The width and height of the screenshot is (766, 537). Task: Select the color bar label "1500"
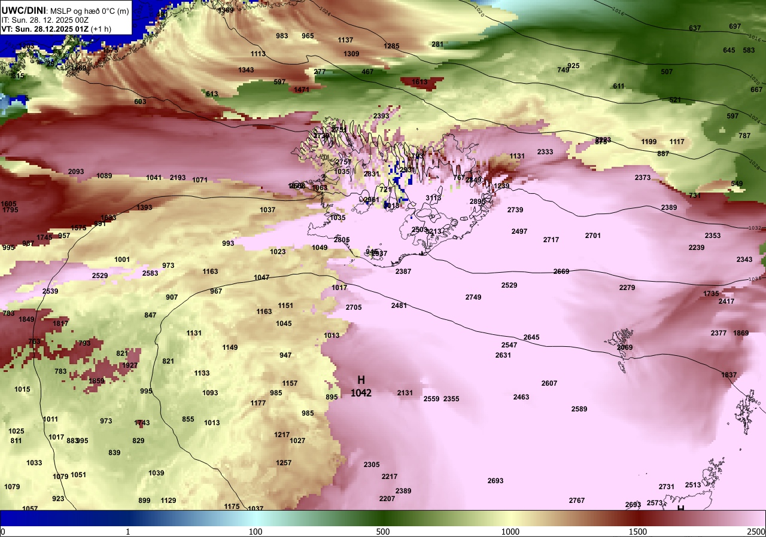click(637, 532)
